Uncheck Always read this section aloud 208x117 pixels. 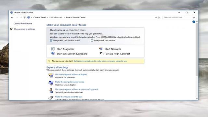point(51,40)
